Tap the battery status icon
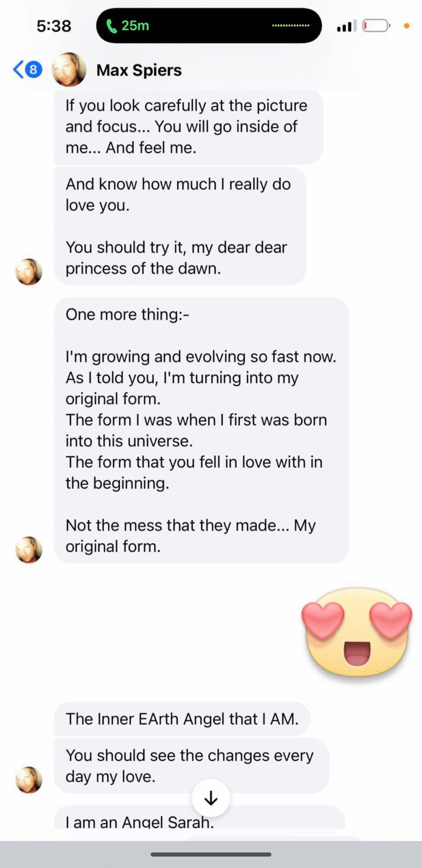 pos(376,26)
